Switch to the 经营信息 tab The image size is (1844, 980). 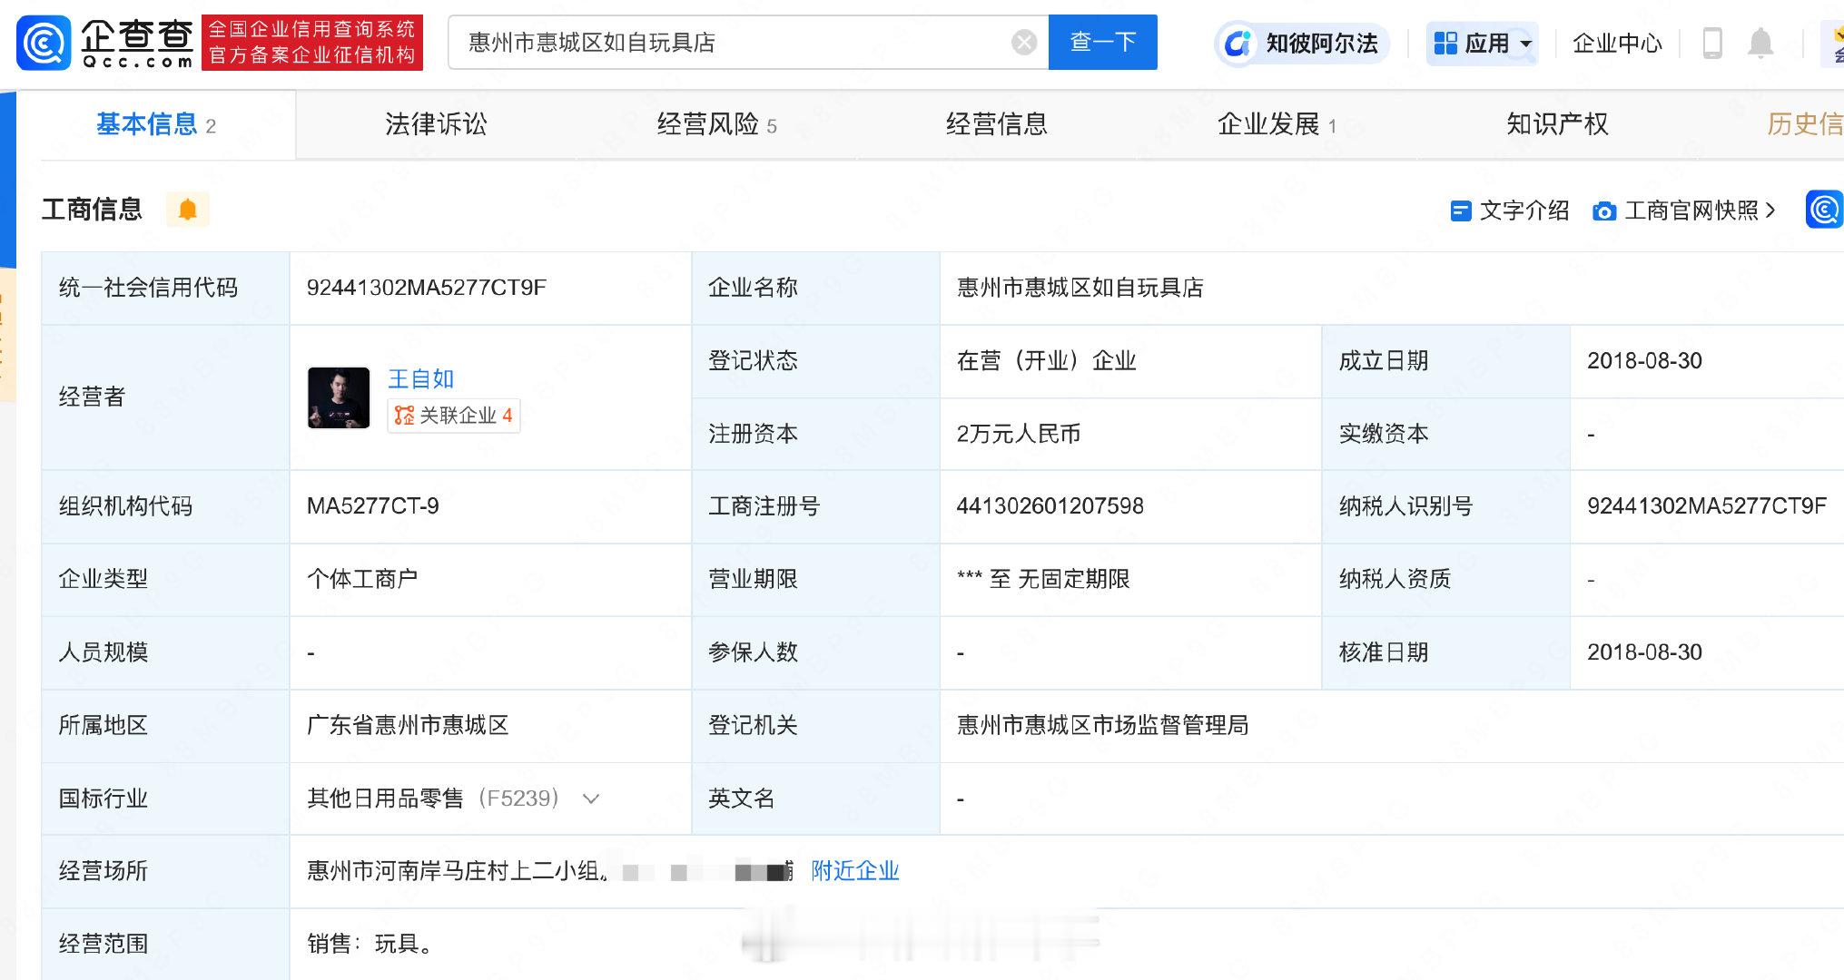pos(997,124)
